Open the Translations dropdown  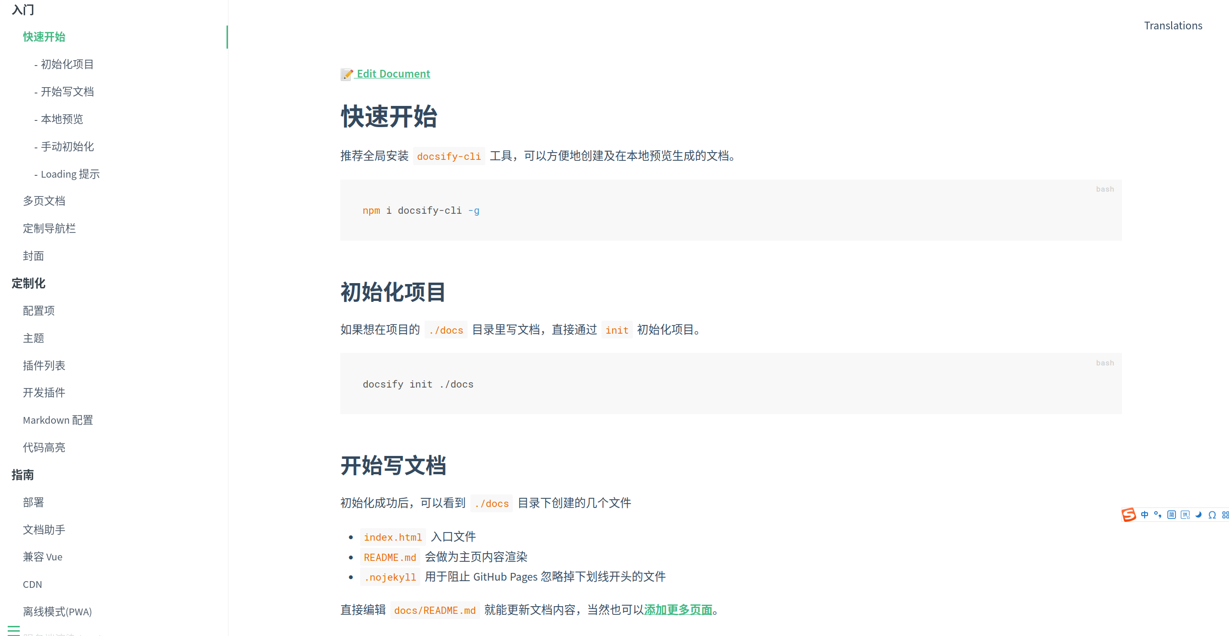(x=1173, y=25)
